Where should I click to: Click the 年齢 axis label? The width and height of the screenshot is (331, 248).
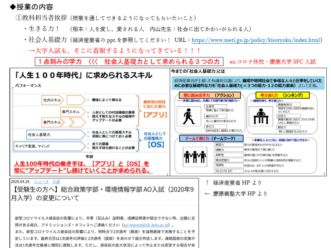(x=89, y=156)
